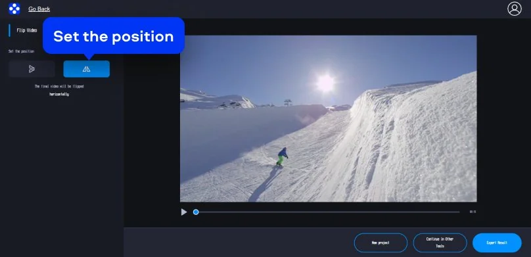Open the user account profile icon
The image size is (531, 257).
(515, 9)
